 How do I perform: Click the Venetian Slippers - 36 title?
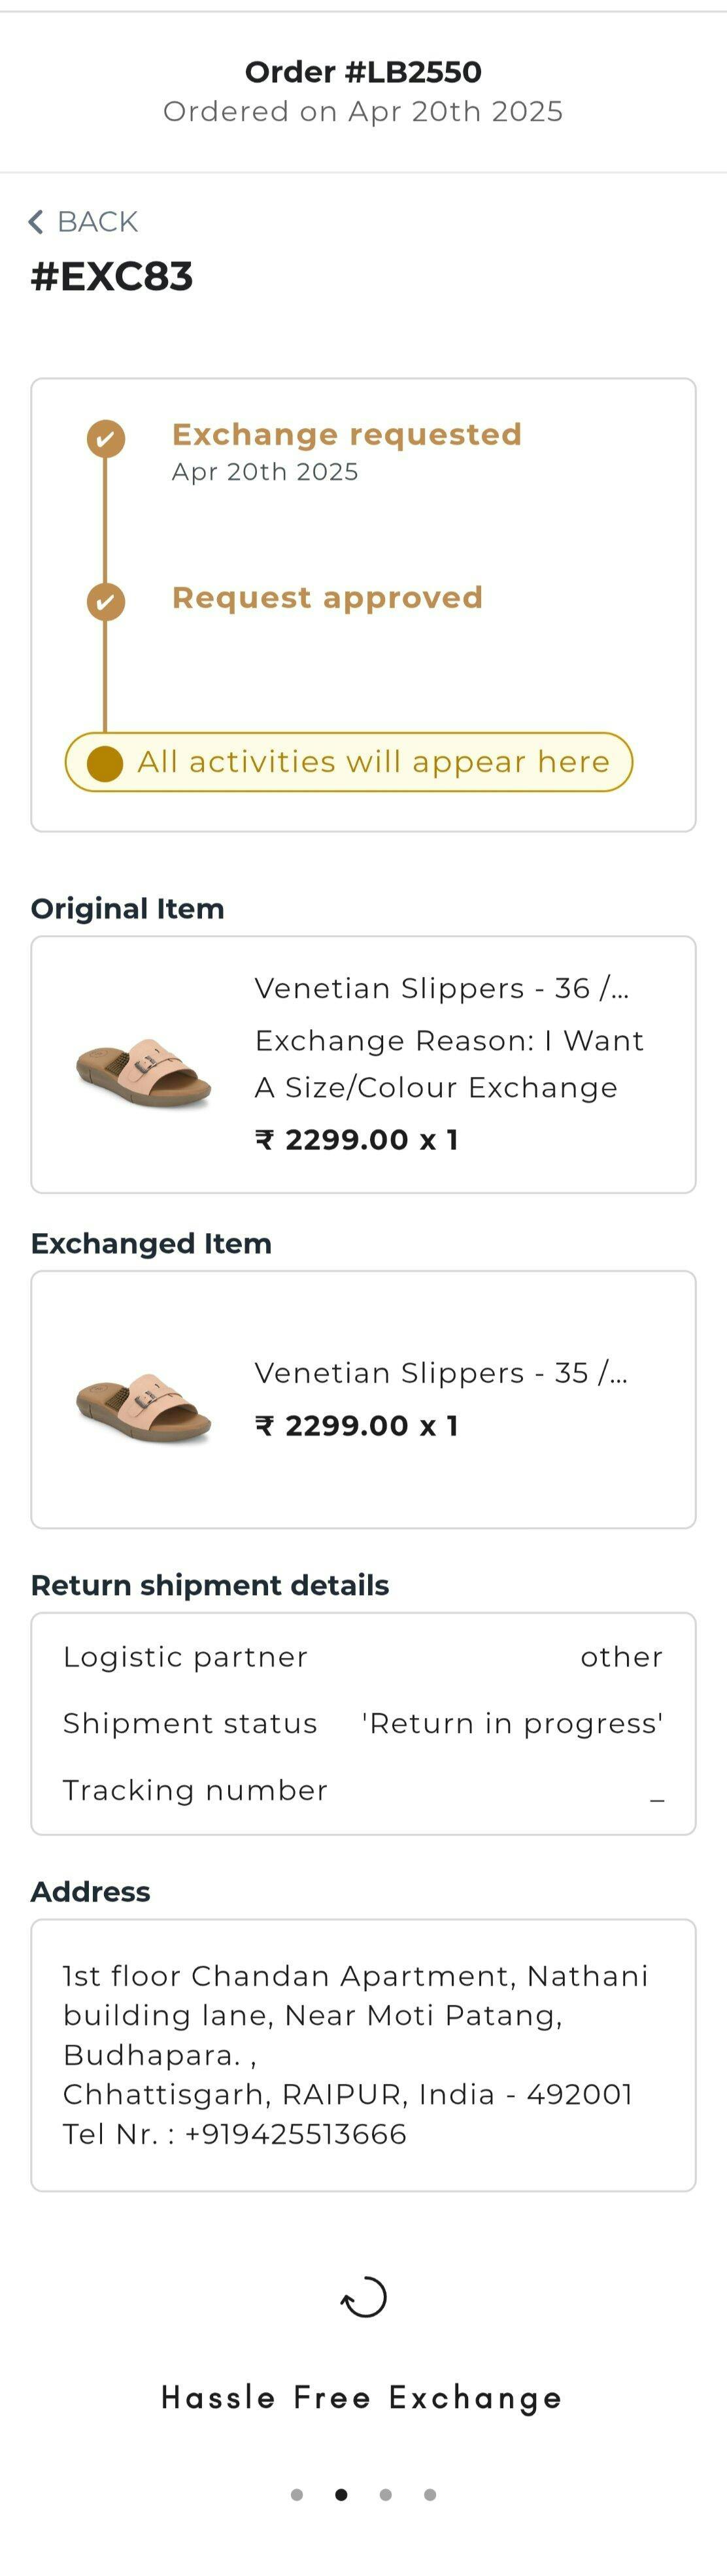[x=441, y=988]
